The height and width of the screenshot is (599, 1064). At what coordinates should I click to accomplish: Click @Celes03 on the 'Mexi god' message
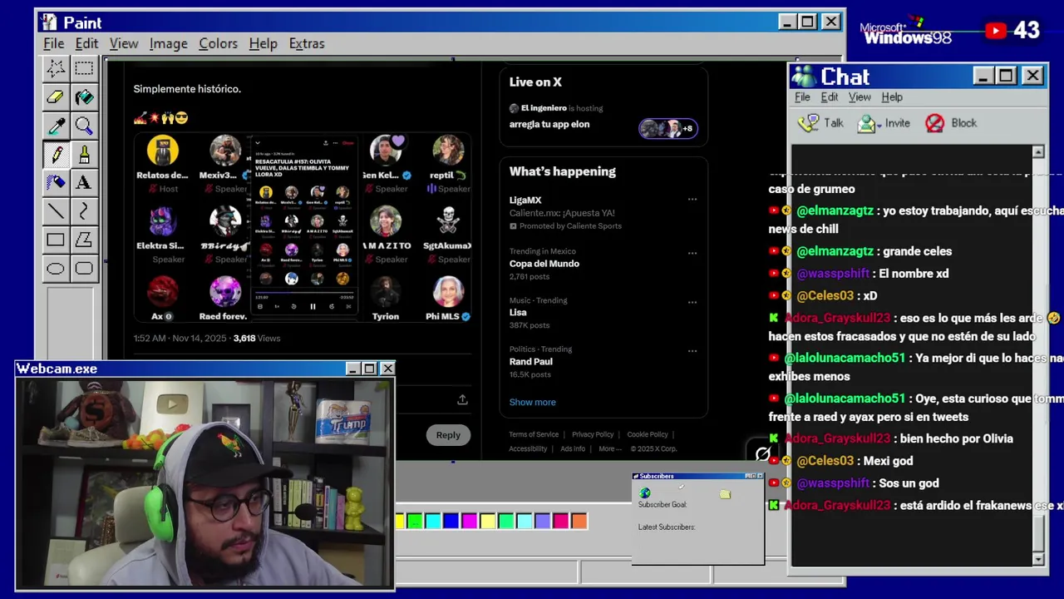(x=825, y=461)
